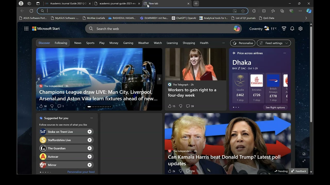The height and width of the screenshot is (185, 330).
Task: Open the Sports category
Action: click(x=90, y=43)
